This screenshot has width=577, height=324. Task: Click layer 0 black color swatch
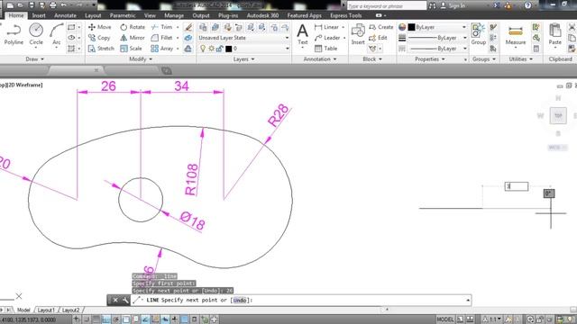228,49
